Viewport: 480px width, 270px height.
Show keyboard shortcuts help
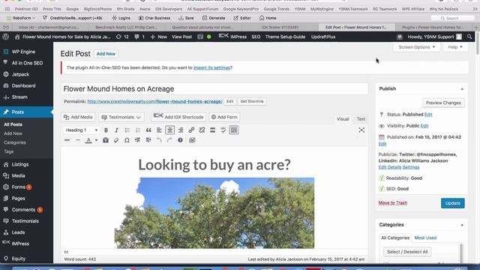point(180,140)
